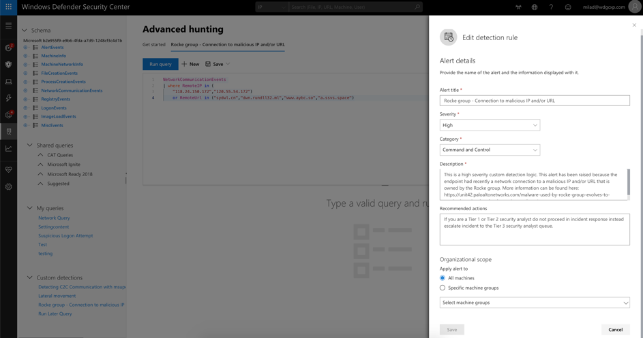Screen dimensions: 643x338
Task: Expand the Select machine groups dropdown
Action: 535,303
